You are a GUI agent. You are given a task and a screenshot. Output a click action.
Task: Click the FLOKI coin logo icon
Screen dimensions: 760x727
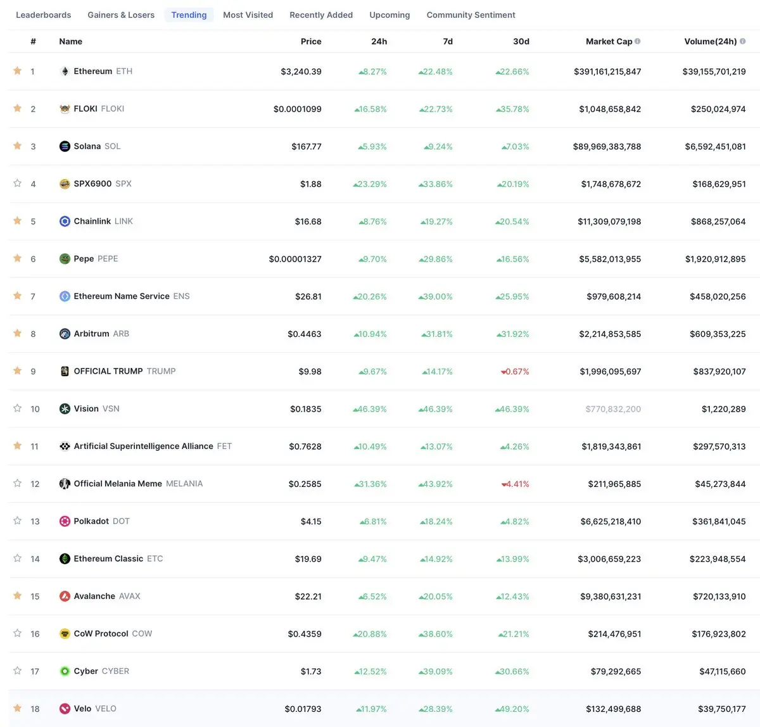click(x=65, y=109)
